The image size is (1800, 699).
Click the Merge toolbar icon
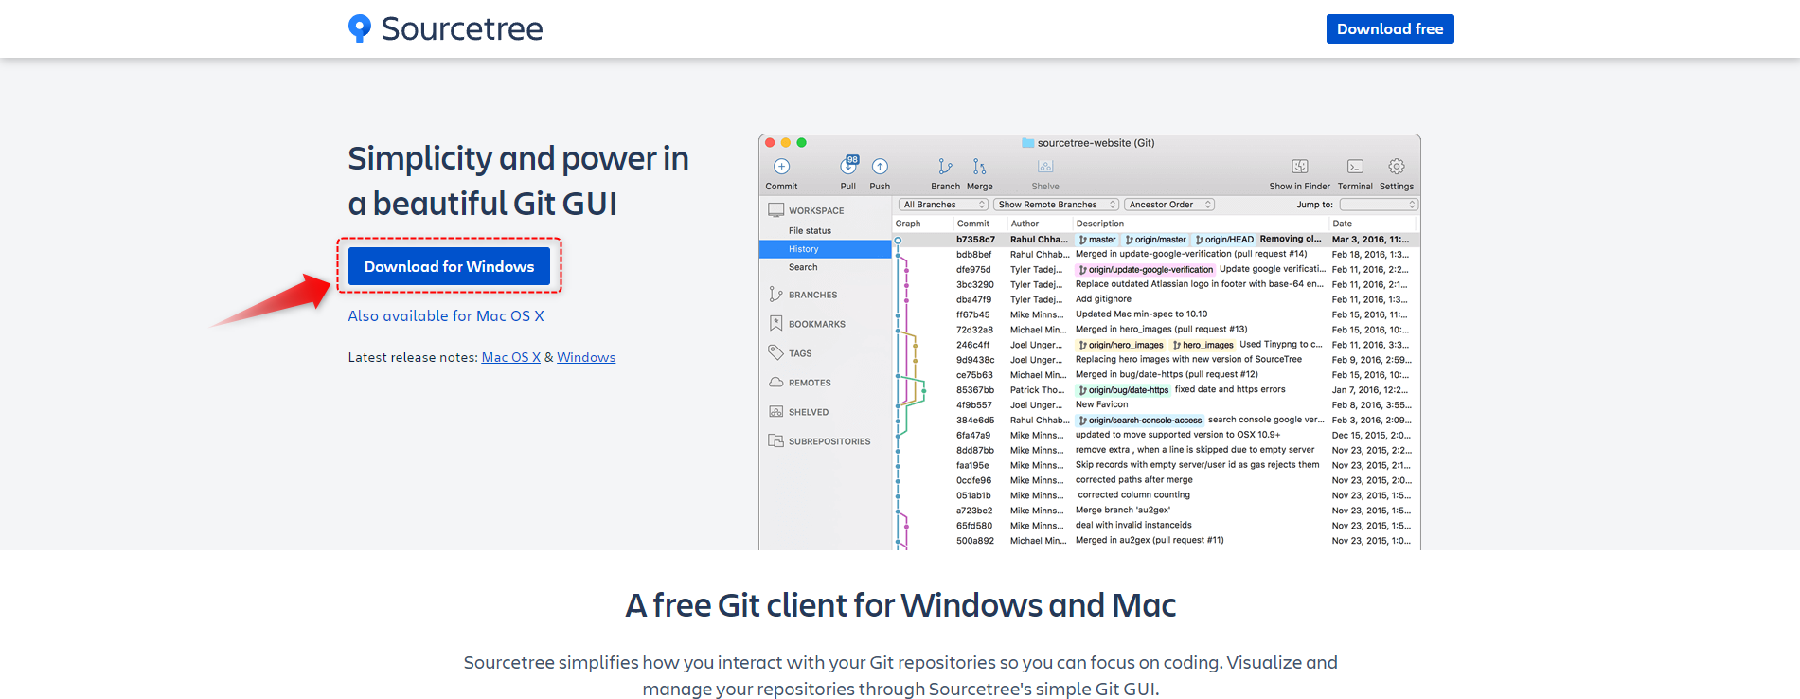click(979, 167)
